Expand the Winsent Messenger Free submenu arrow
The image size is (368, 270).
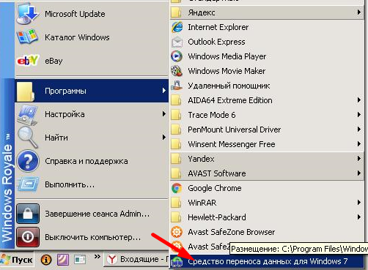point(359,143)
